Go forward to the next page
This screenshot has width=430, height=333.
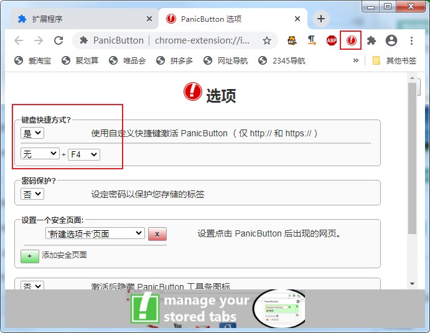[x=39, y=40]
